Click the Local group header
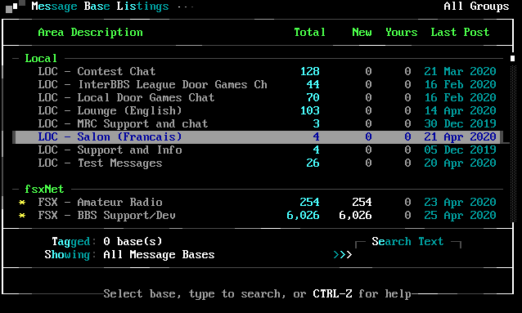The width and height of the screenshot is (522, 313). click(x=41, y=59)
